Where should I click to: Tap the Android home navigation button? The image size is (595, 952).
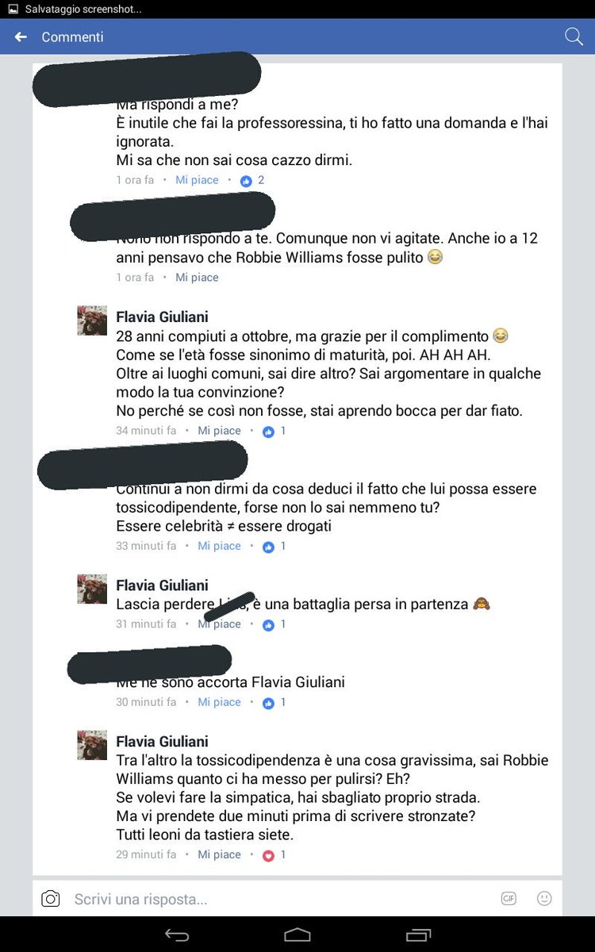pyautogui.click(x=297, y=935)
